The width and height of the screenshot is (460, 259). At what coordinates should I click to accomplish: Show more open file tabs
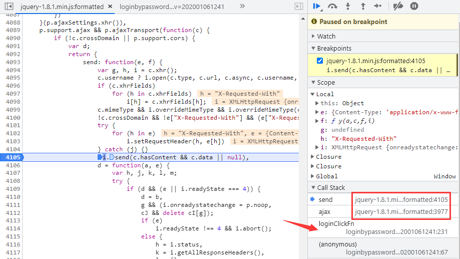pos(242,7)
